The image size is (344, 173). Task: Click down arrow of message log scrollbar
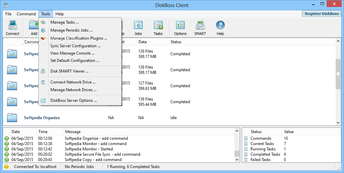[237, 160]
